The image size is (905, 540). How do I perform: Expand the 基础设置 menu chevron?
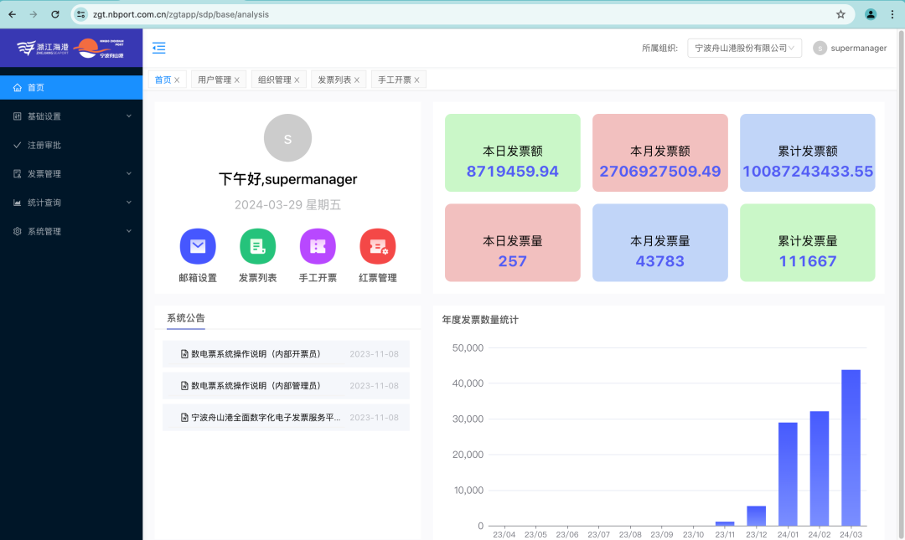click(x=129, y=116)
